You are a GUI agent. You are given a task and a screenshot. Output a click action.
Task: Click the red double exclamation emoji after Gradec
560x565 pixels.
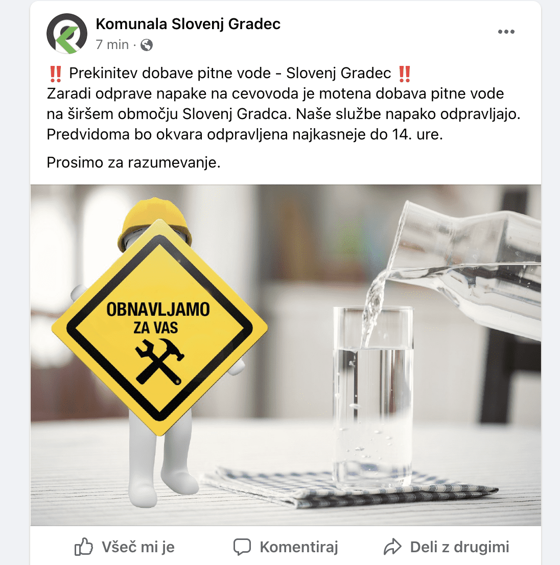point(404,74)
